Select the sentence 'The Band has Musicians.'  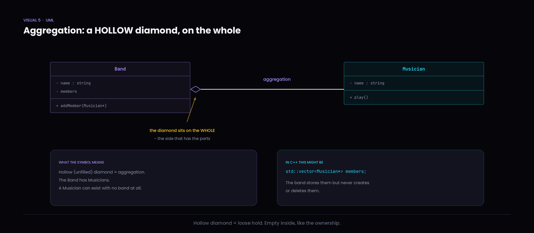click(x=84, y=180)
